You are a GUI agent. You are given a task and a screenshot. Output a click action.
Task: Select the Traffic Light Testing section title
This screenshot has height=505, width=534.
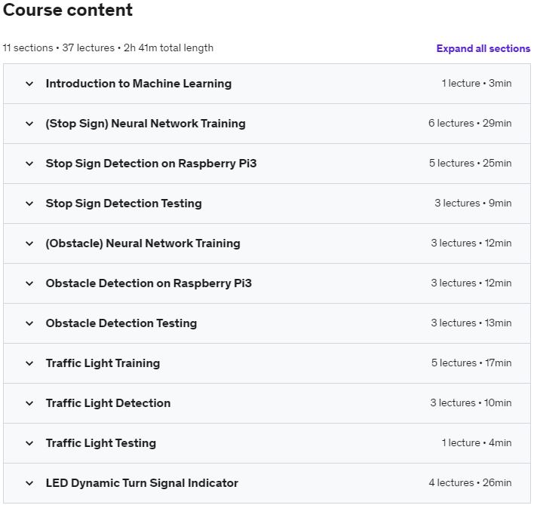click(100, 443)
